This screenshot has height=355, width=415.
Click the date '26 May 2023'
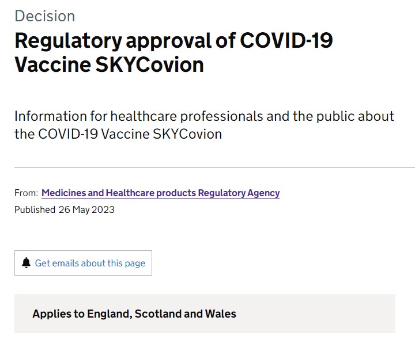pos(86,209)
